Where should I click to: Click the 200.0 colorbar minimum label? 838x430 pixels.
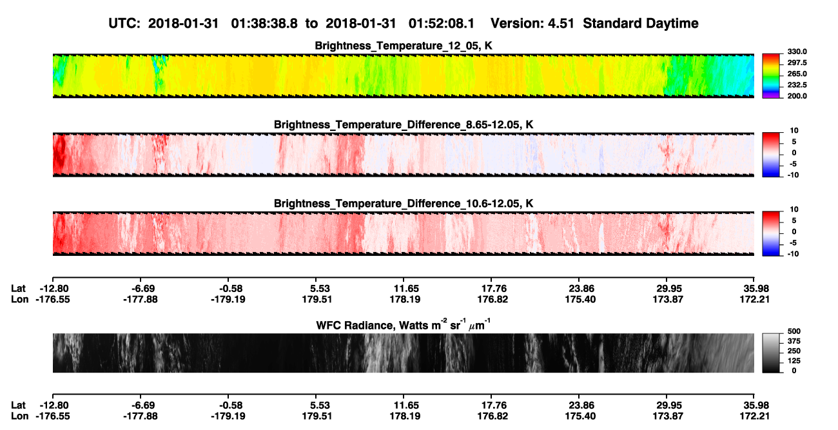pos(797,96)
